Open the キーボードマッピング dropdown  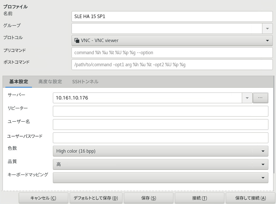pyautogui.click(x=160, y=178)
